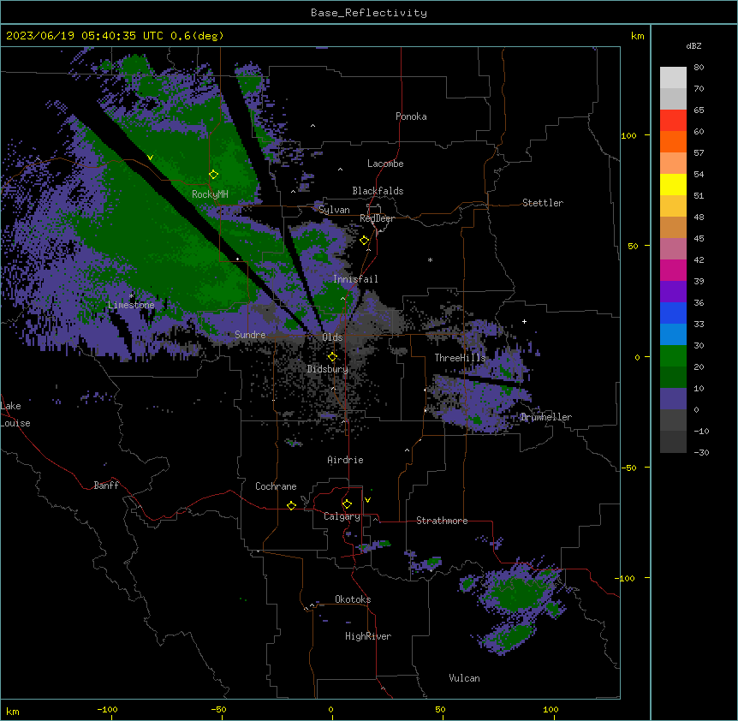The width and height of the screenshot is (738, 721).
Task: Click the white plus marker south of Stettler
Action: (524, 321)
